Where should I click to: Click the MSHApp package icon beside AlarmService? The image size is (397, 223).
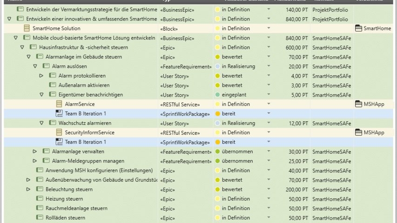pos(358,104)
